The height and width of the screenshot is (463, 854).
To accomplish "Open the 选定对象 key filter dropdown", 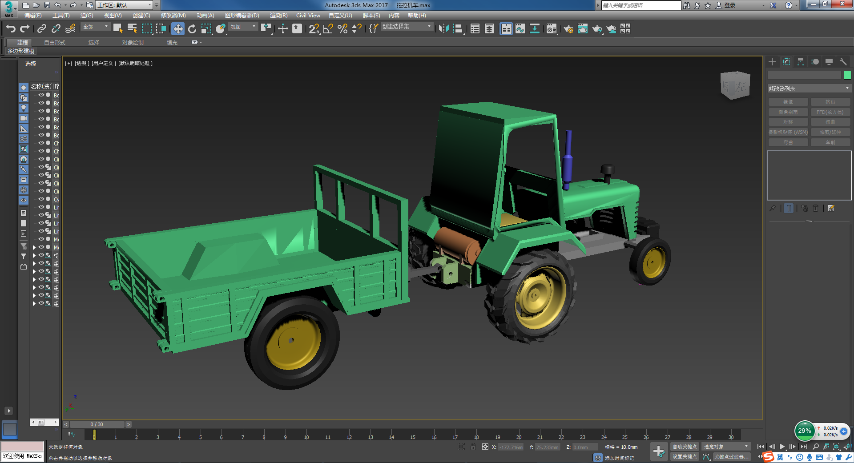I will click(726, 447).
